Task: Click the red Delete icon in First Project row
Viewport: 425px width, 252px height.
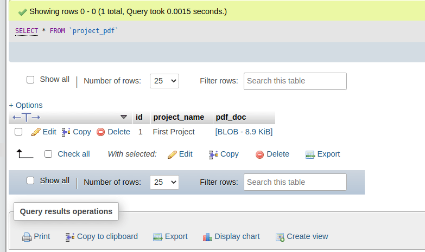Action: (x=100, y=132)
